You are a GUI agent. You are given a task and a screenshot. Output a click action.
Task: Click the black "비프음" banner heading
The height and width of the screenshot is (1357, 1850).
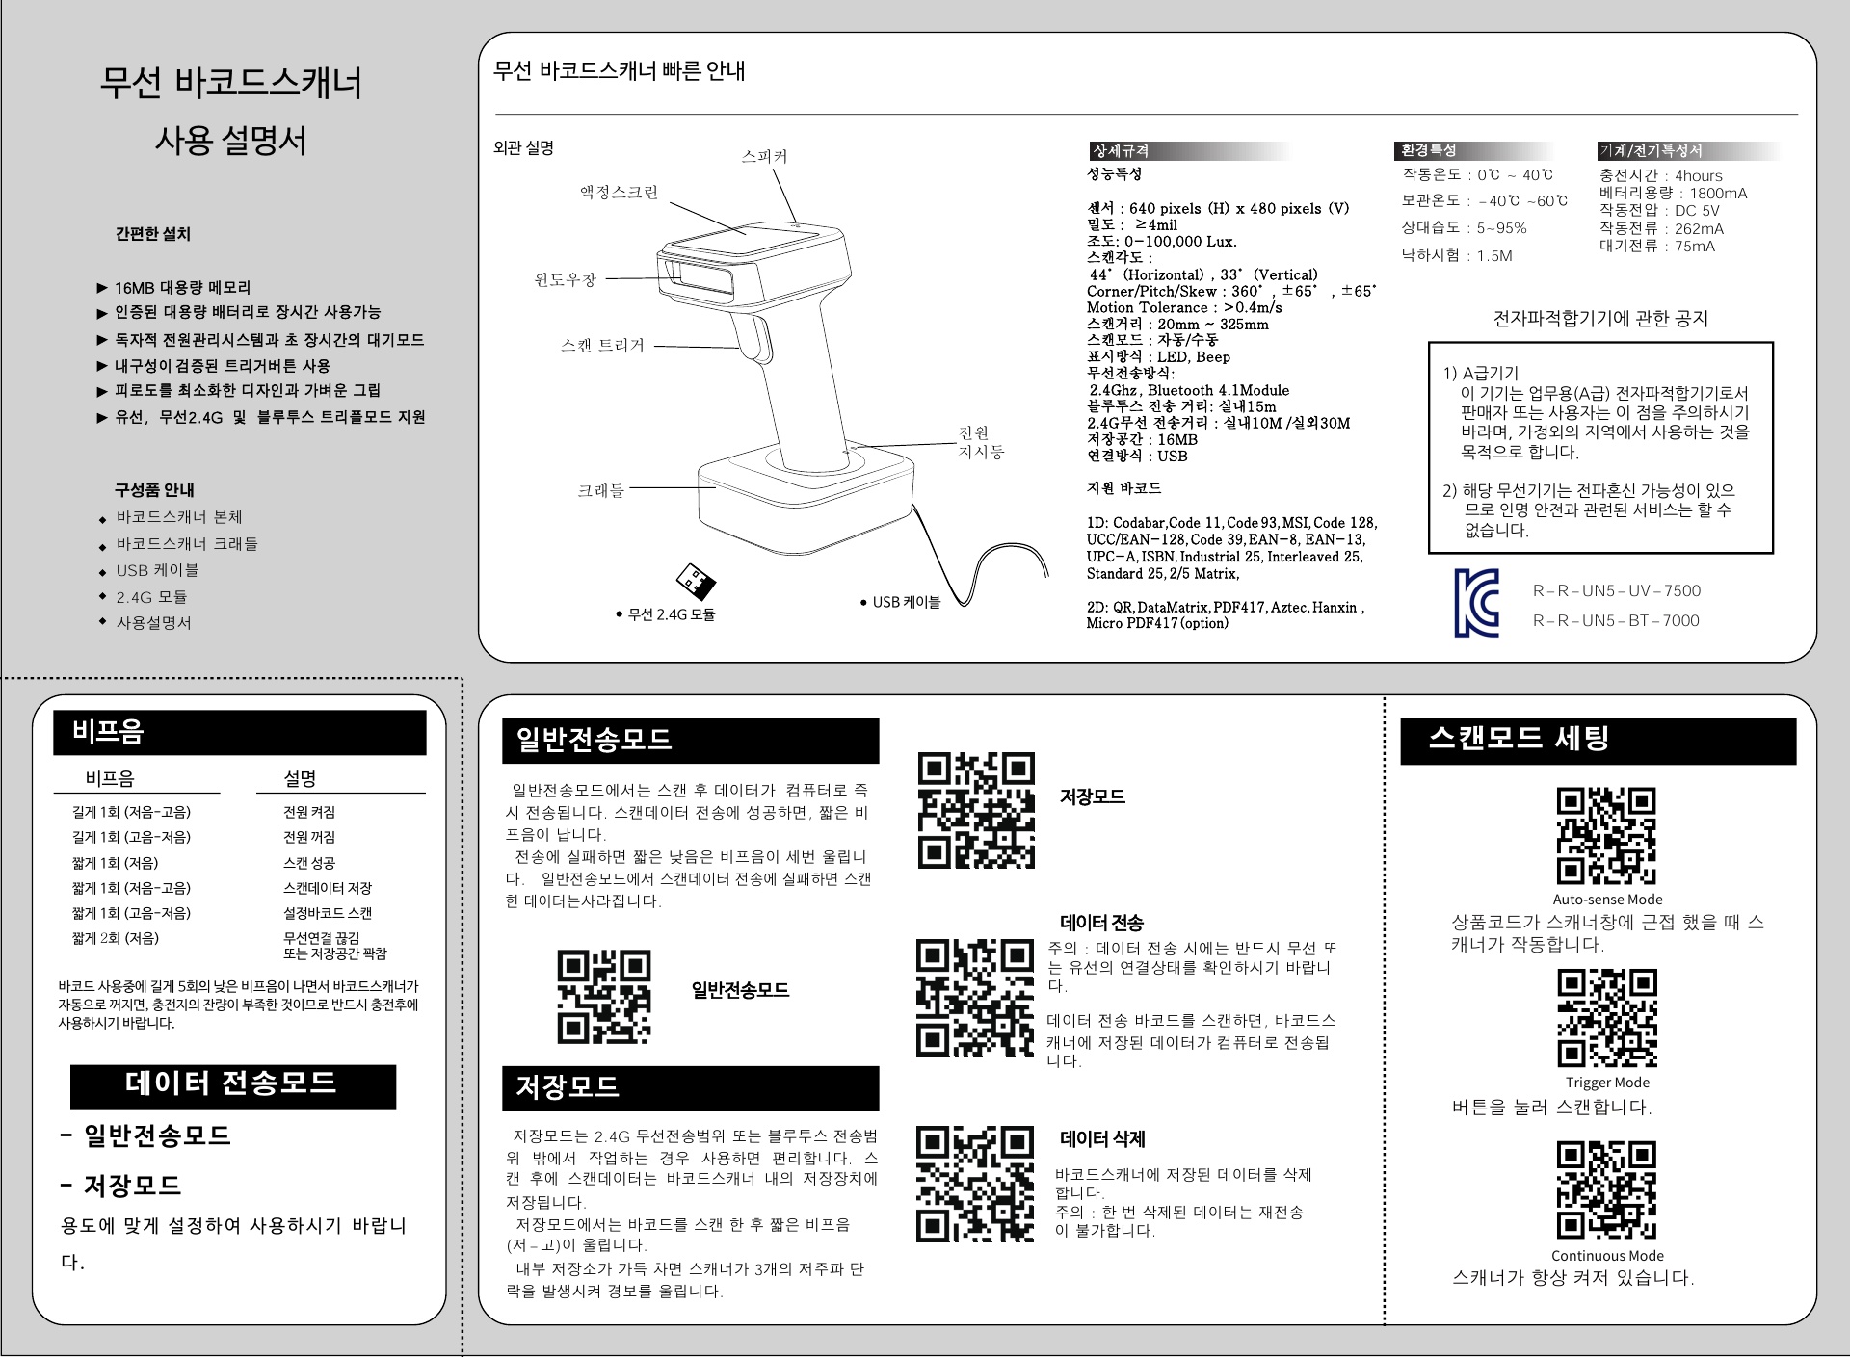pos(240,733)
